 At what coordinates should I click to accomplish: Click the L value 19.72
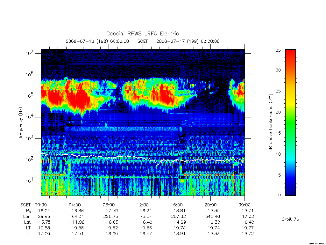click(x=248, y=234)
